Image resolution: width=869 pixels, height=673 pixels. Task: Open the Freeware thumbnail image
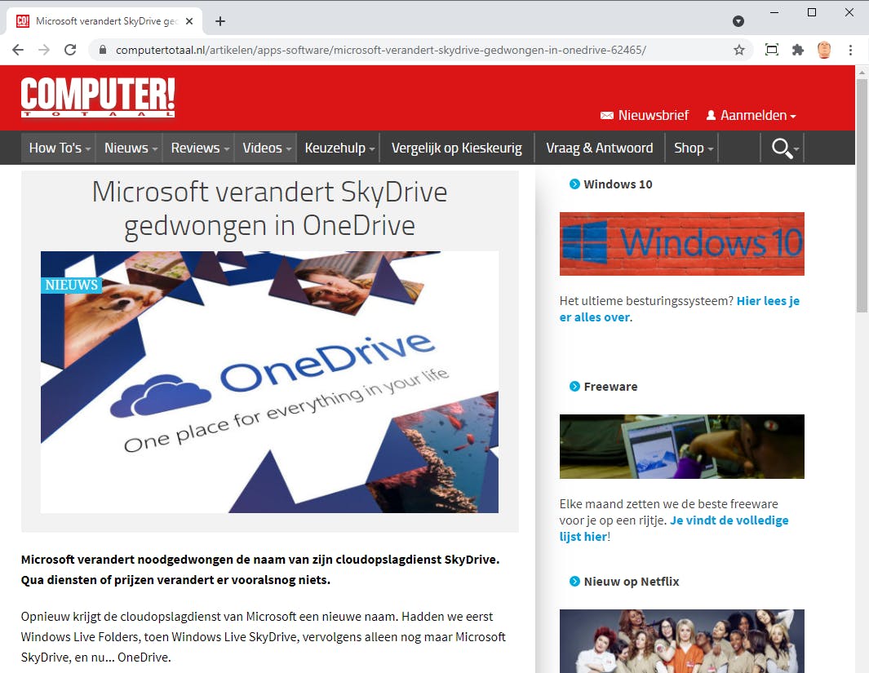point(681,446)
